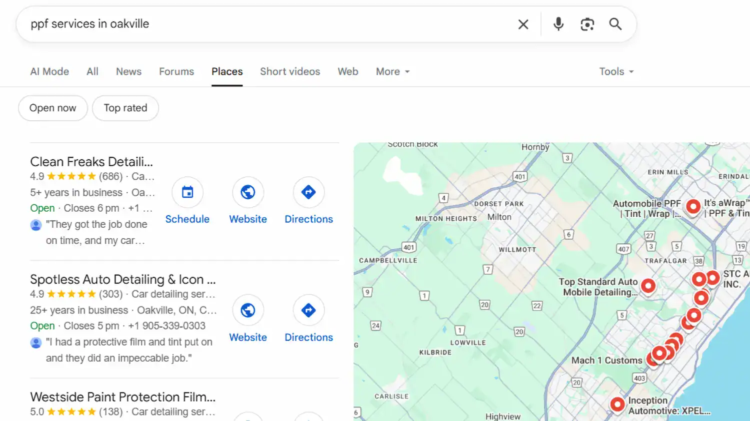The width and height of the screenshot is (750, 421).
Task: Click the Spotless review about protective film
Action: (129, 350)
